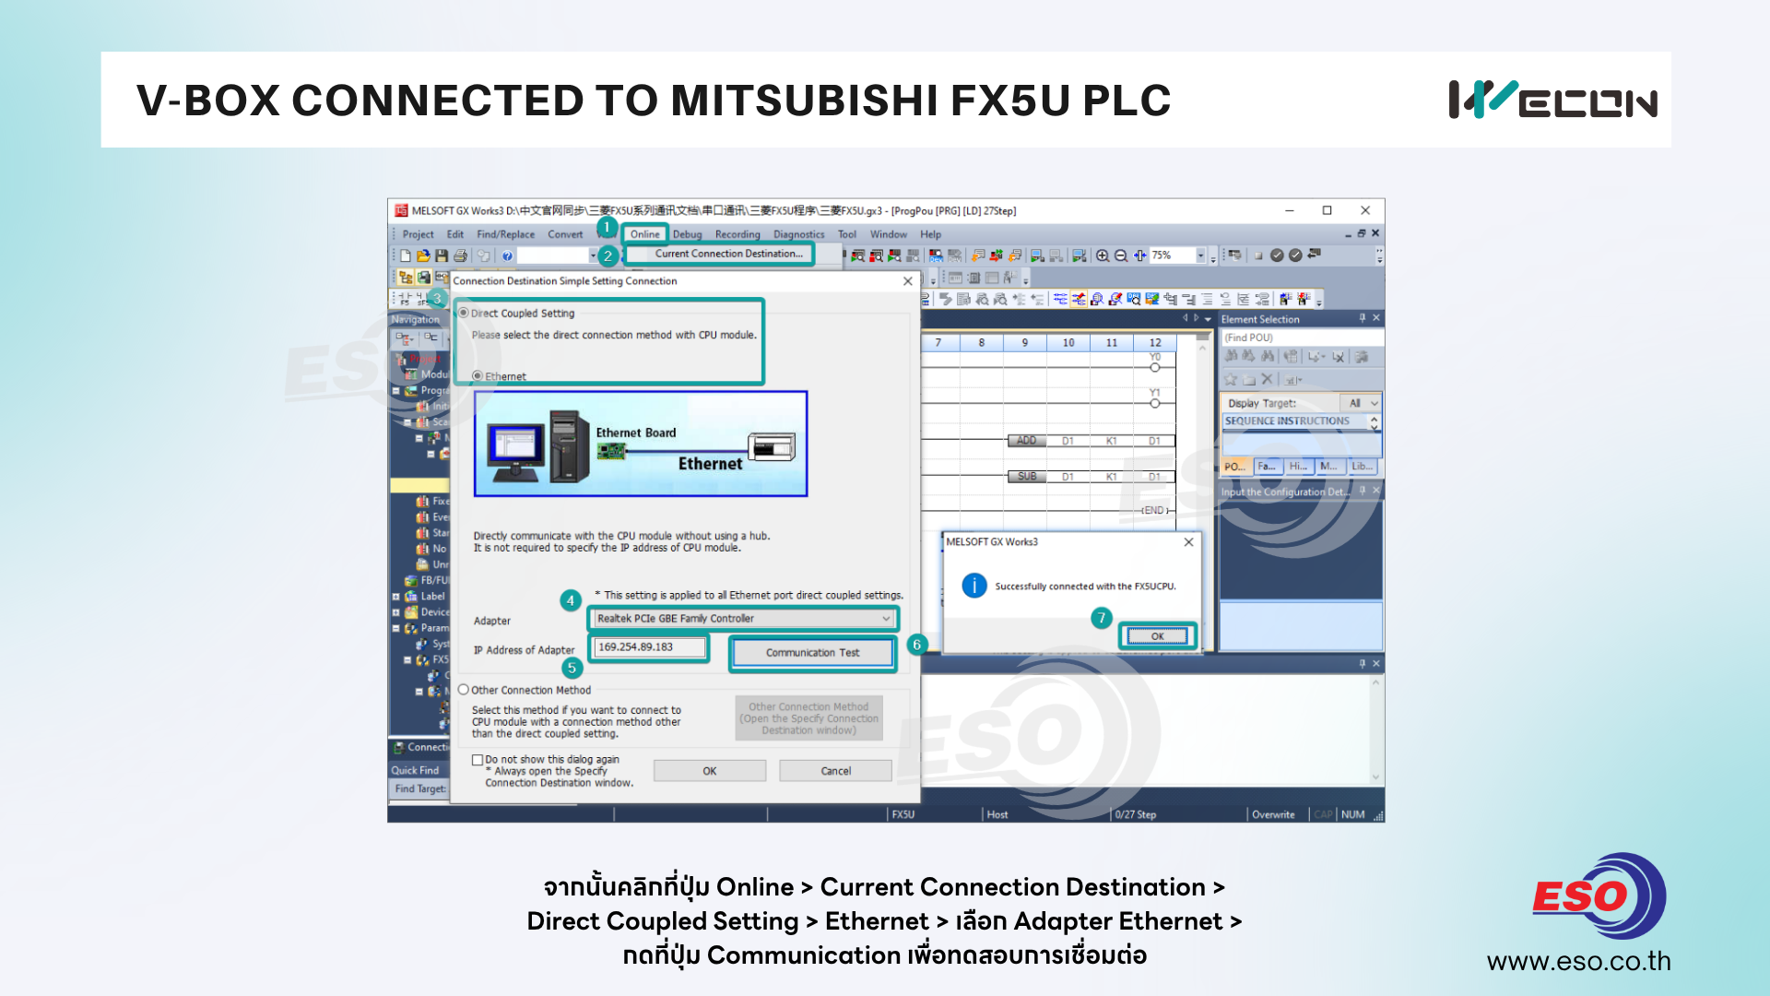Open the Recording menu
The height and width of the screenshot is (996, 1770).
(x=737, y=234)
